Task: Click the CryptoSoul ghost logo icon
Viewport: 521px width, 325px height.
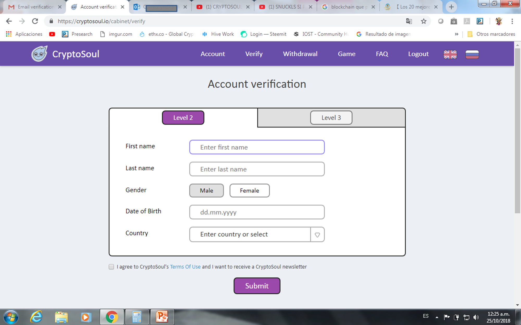Action: (x=39, y=54)
